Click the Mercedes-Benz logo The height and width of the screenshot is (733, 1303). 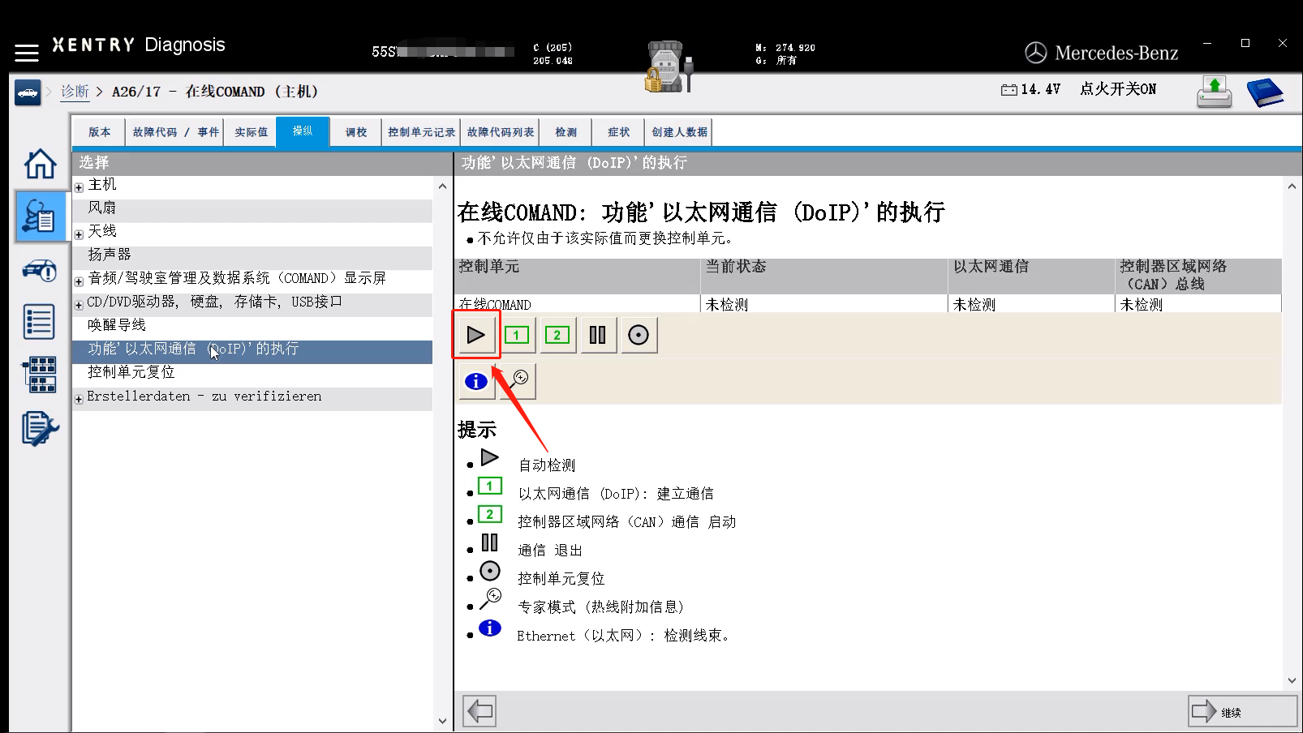click(x=1101, y=54)
